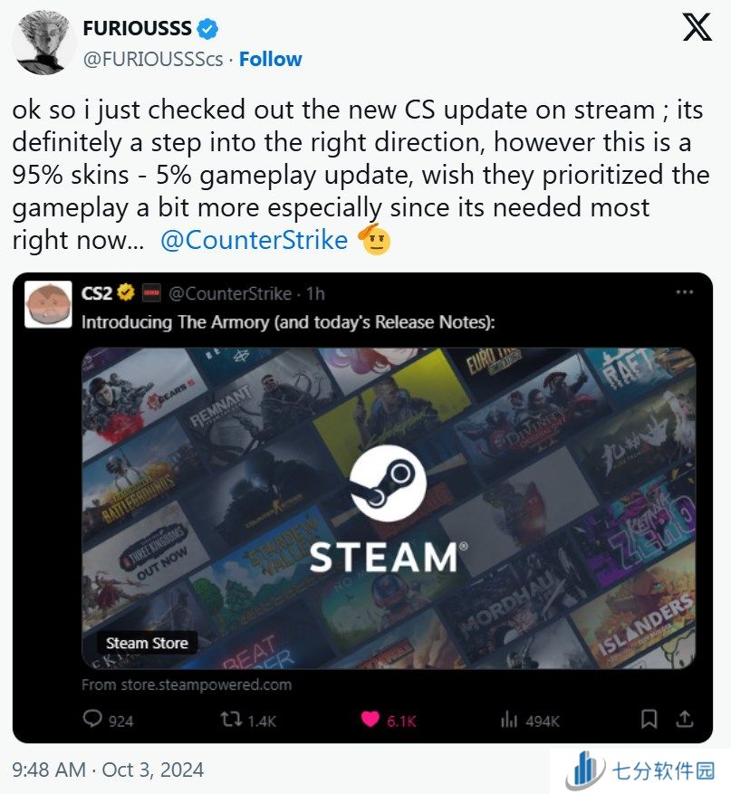Open view analytics bar chart icon
Screen dimensions: 731x794
tap(508, 719)
